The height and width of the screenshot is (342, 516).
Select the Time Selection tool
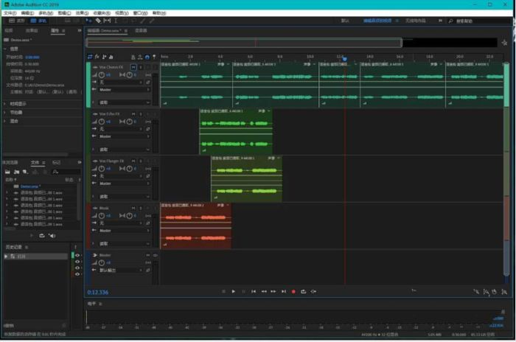coord(116,21)
